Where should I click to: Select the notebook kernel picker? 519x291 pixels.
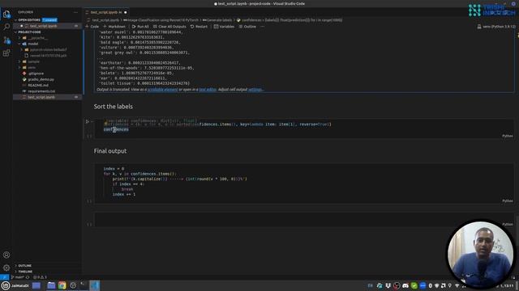(496, 27)
